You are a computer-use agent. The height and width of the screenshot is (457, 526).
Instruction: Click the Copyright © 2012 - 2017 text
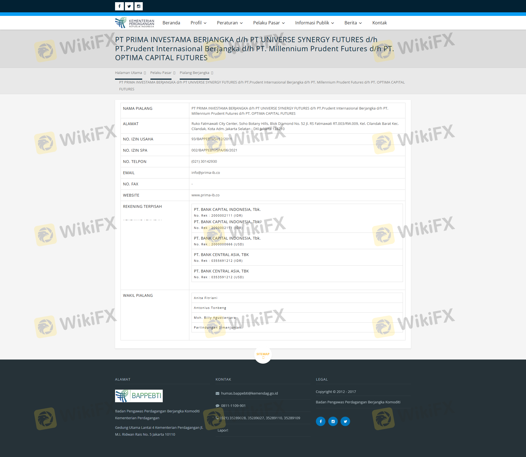tap(336, 392)
